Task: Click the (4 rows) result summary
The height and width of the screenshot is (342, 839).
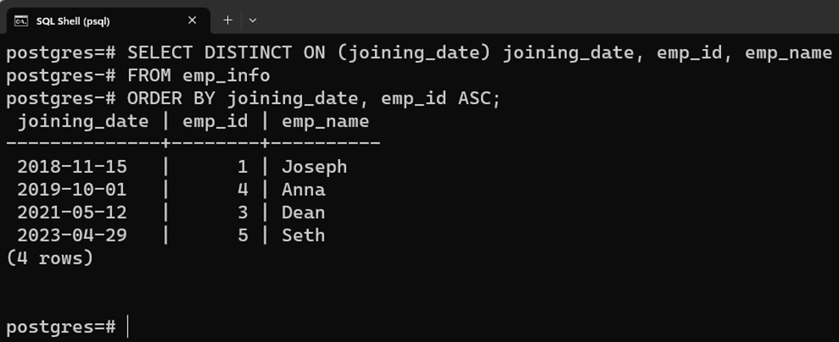Action: (50, 258)
